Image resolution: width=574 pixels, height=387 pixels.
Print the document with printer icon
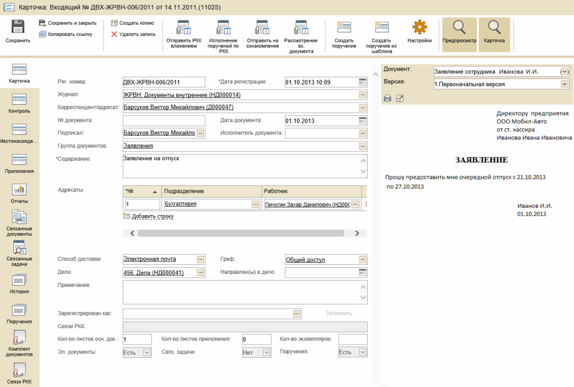(x=387, y=99)
